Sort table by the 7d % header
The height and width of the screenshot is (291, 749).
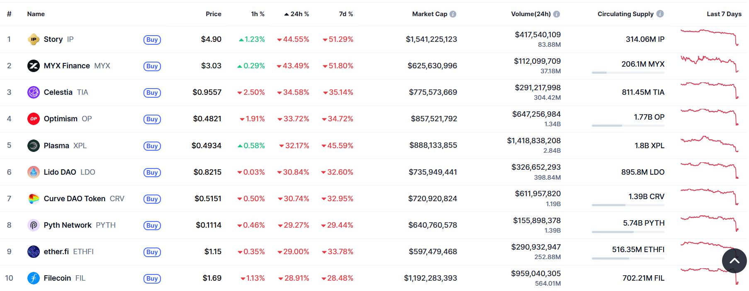coord(346,14)
